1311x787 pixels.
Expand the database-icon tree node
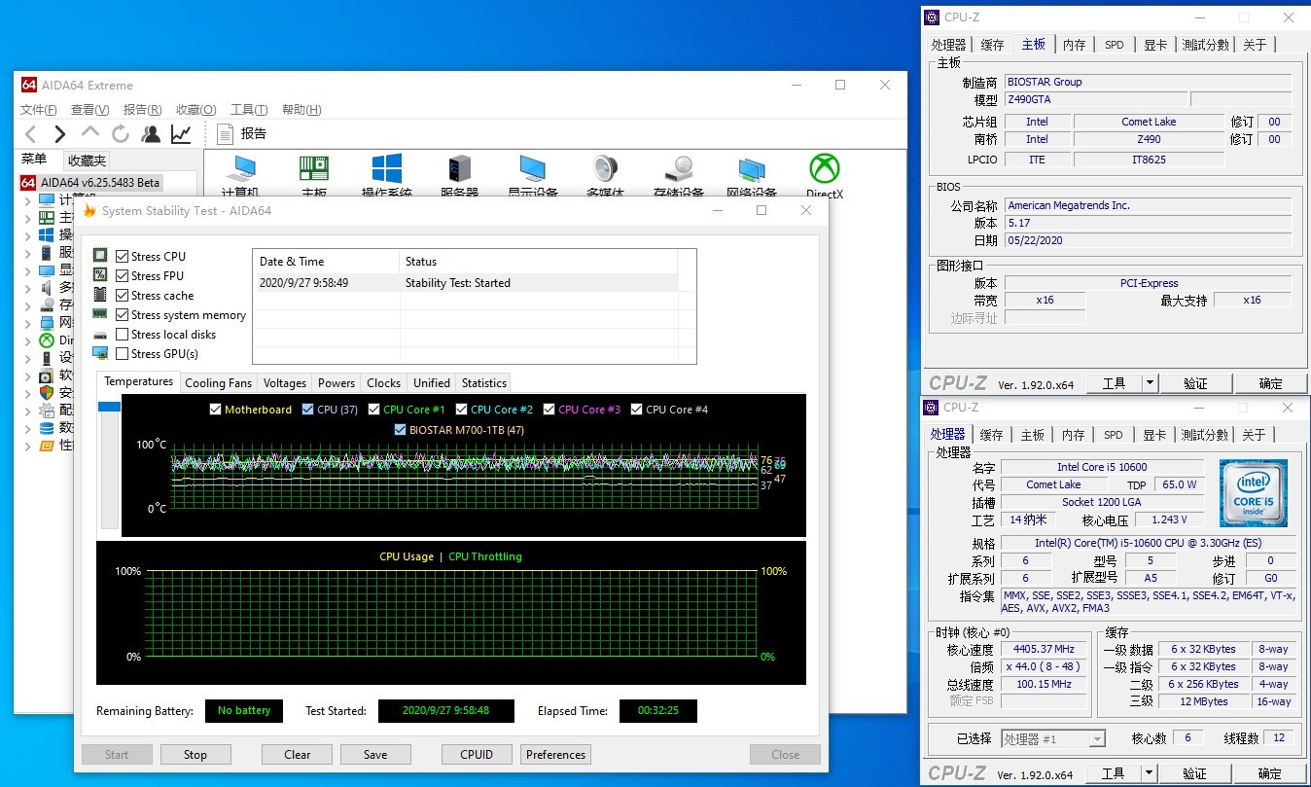click(26, 427)
